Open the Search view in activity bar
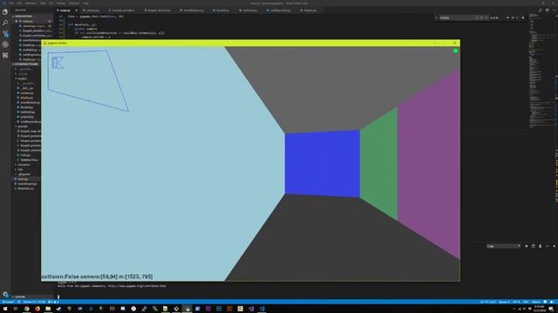The width and height of the screenshot is (558, 313). click(x=5, y=23)
